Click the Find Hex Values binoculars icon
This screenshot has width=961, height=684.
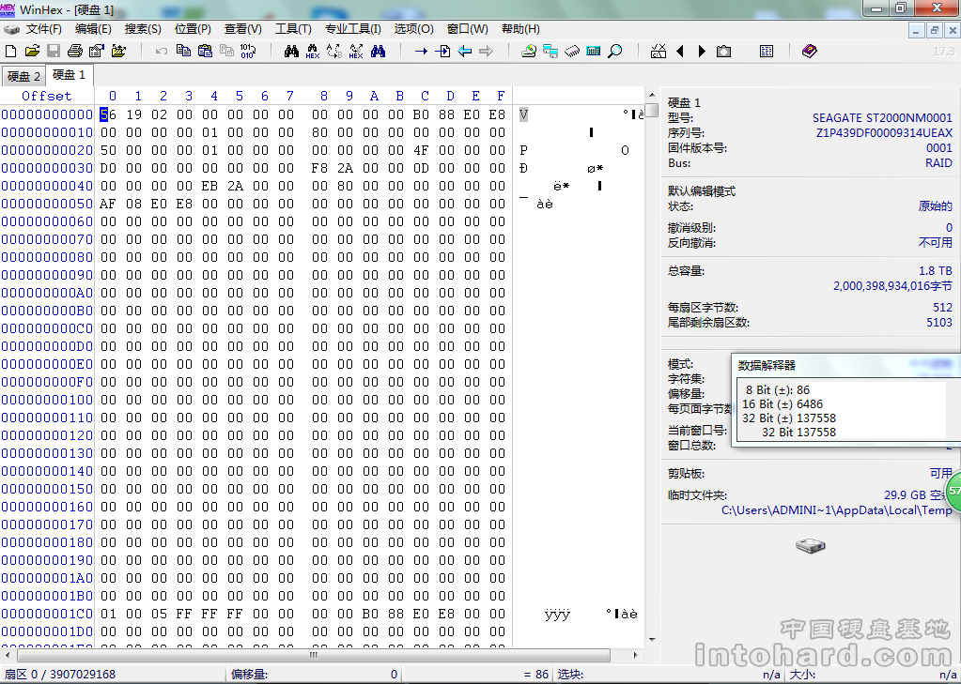[313, 51]
